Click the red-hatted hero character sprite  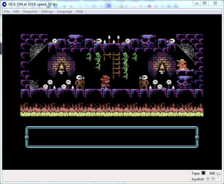tap(105, 82)
